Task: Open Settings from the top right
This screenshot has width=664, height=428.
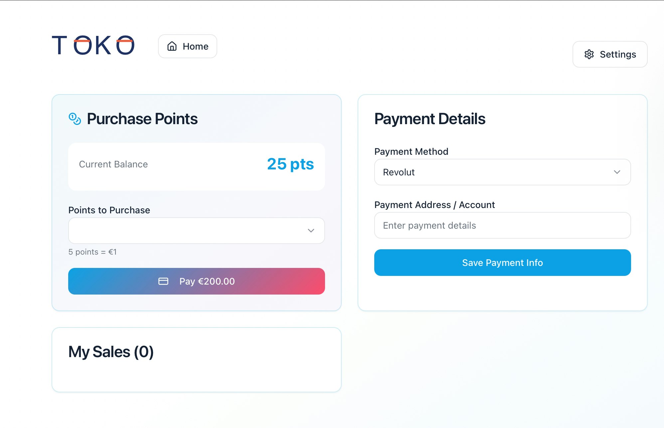Action: 610,54
